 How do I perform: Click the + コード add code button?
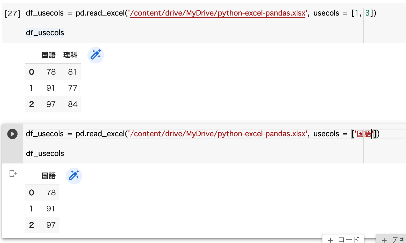(343, 239)
